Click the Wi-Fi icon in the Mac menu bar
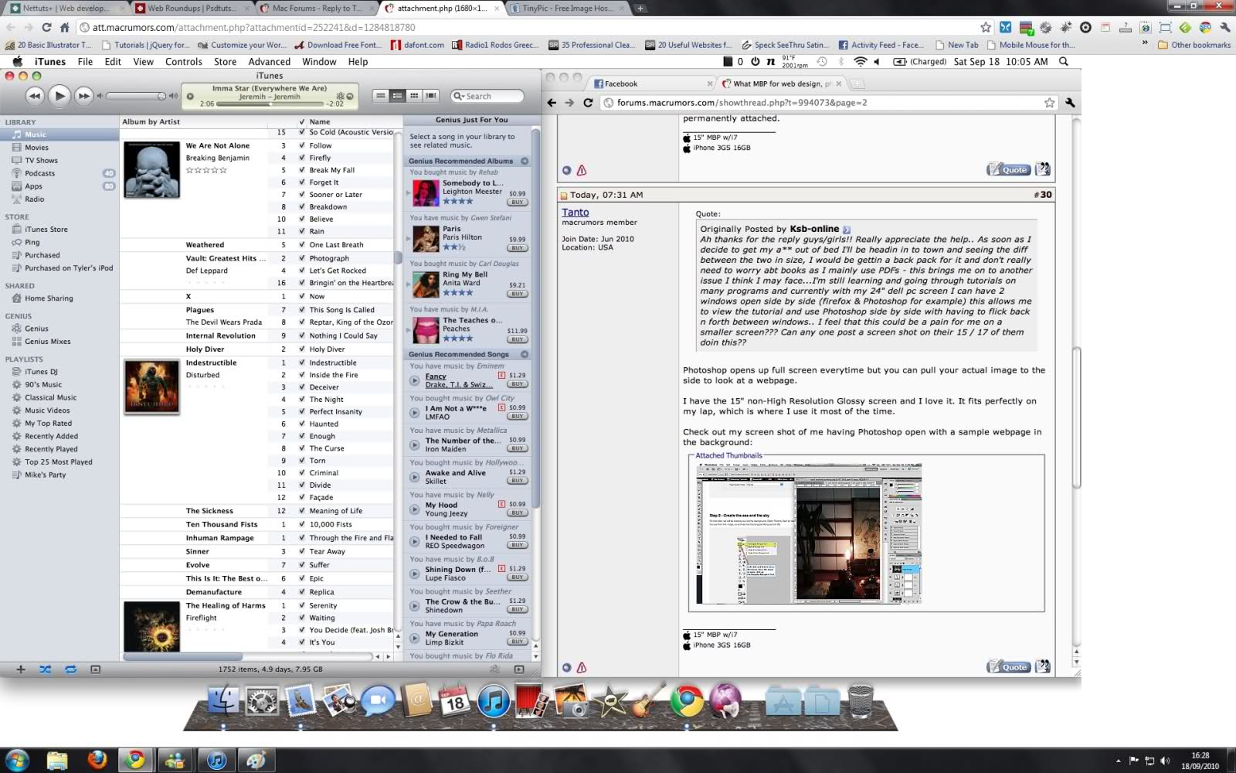The height and width of the screenshot is (773, 1236). click(860, 62)
